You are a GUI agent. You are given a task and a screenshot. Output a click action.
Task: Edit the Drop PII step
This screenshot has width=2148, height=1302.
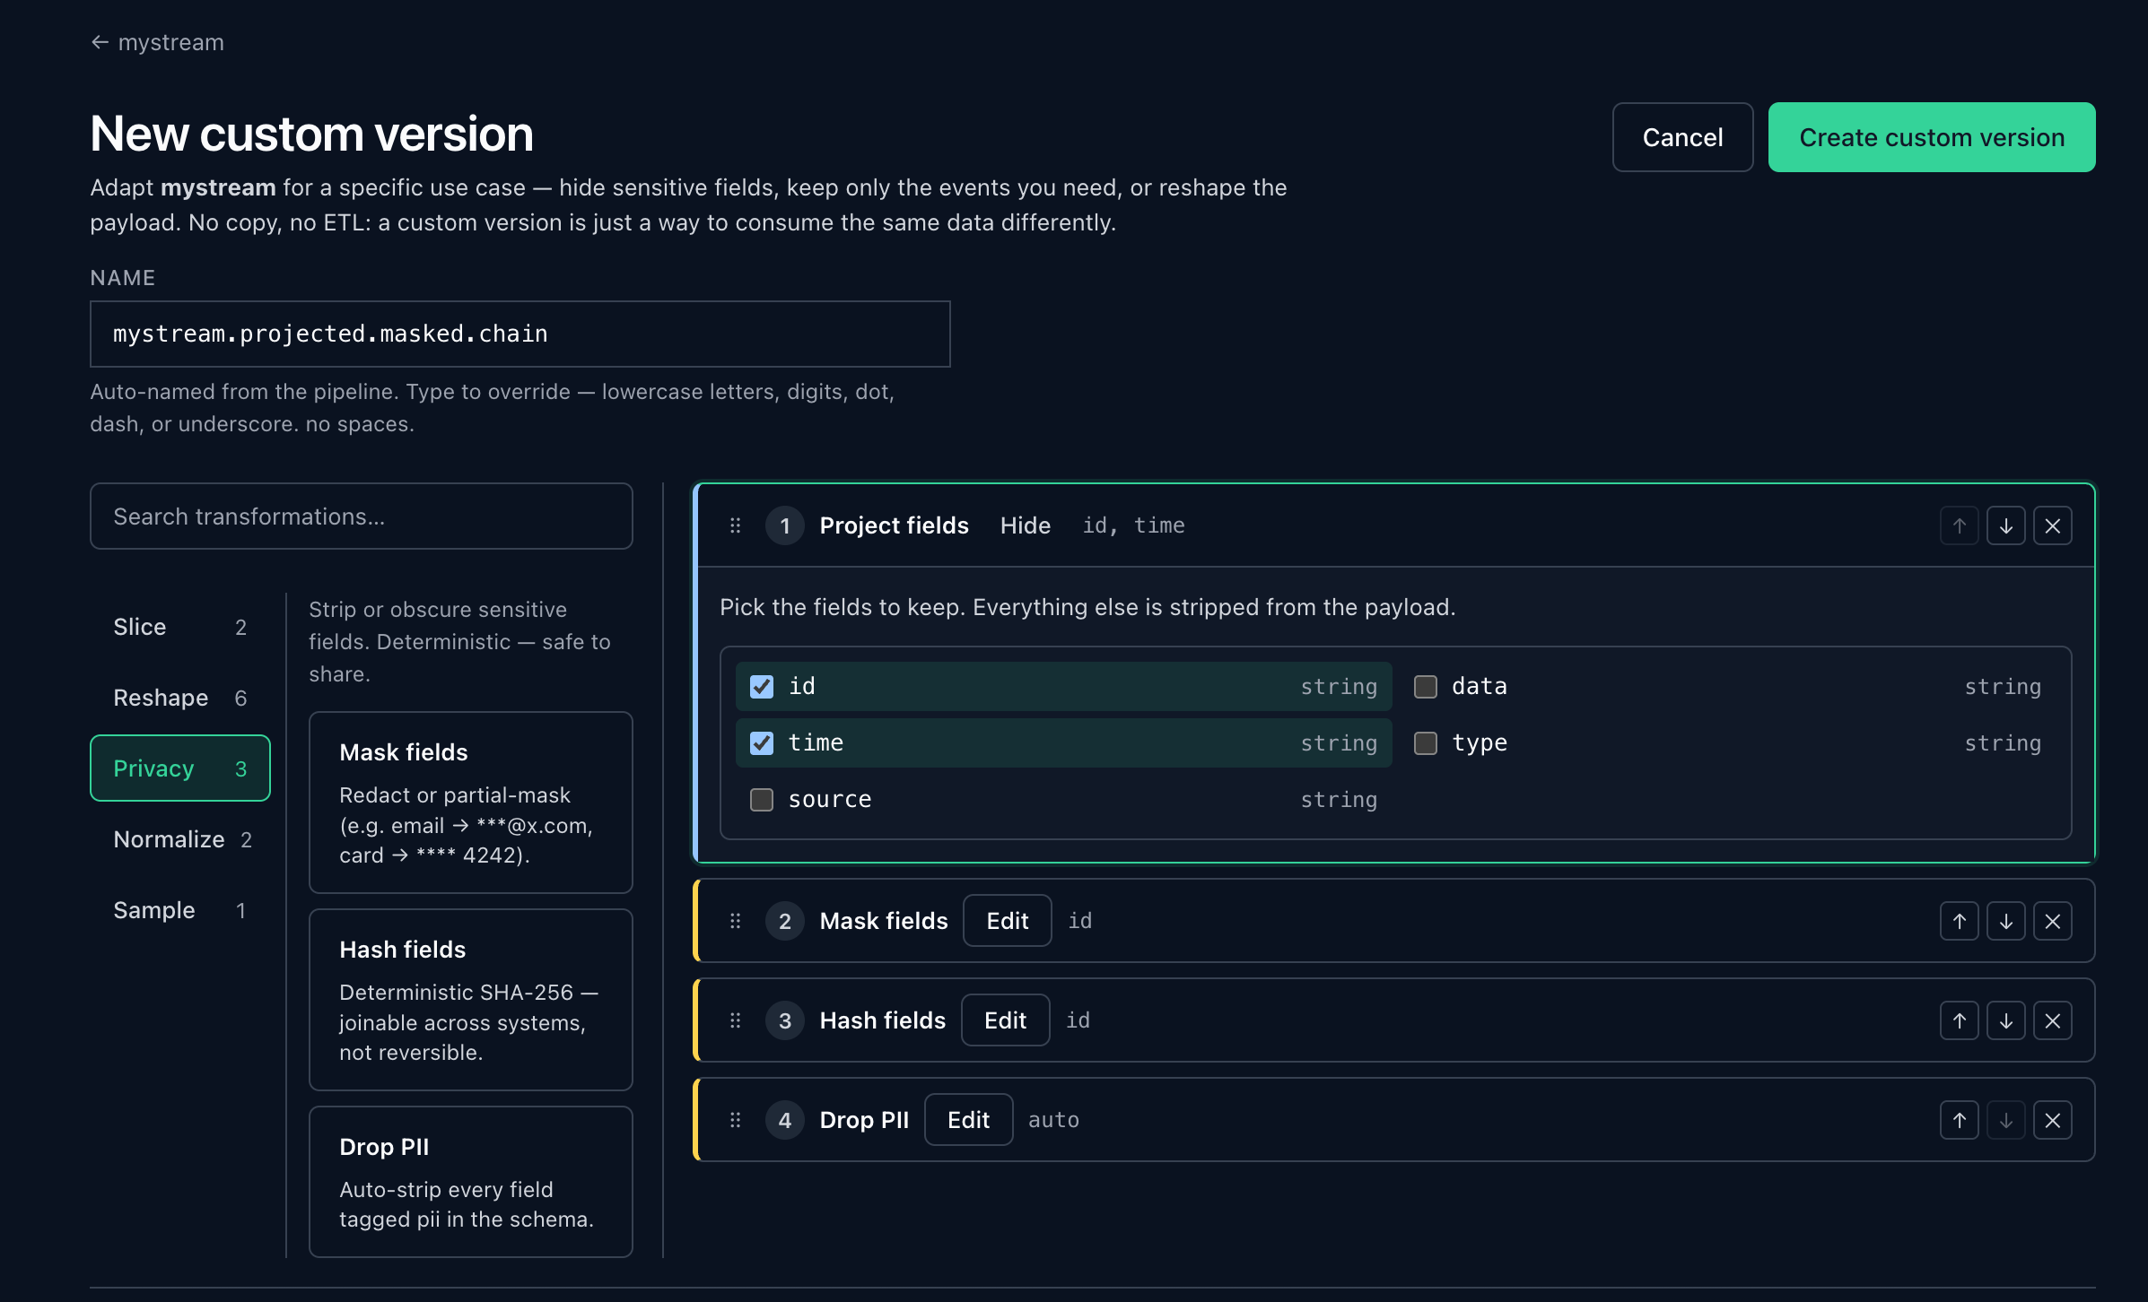tap(969, 1120)
